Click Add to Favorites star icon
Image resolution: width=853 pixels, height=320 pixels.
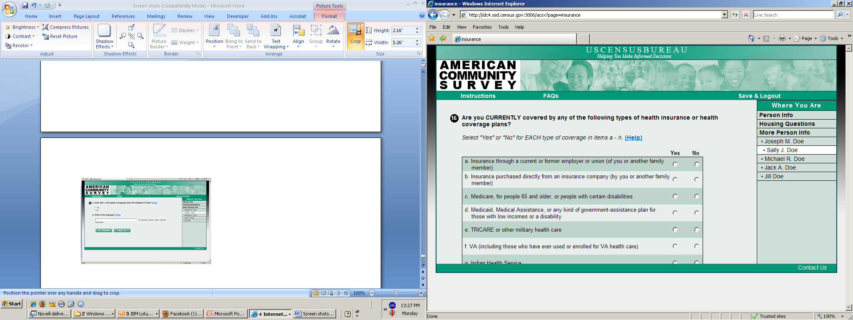pyautogui.click(x=443, y=38)
